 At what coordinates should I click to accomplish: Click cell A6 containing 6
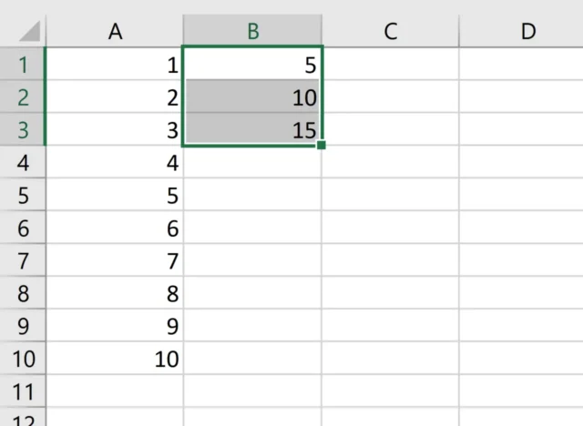pyautogui.click(x=115, y=228)
